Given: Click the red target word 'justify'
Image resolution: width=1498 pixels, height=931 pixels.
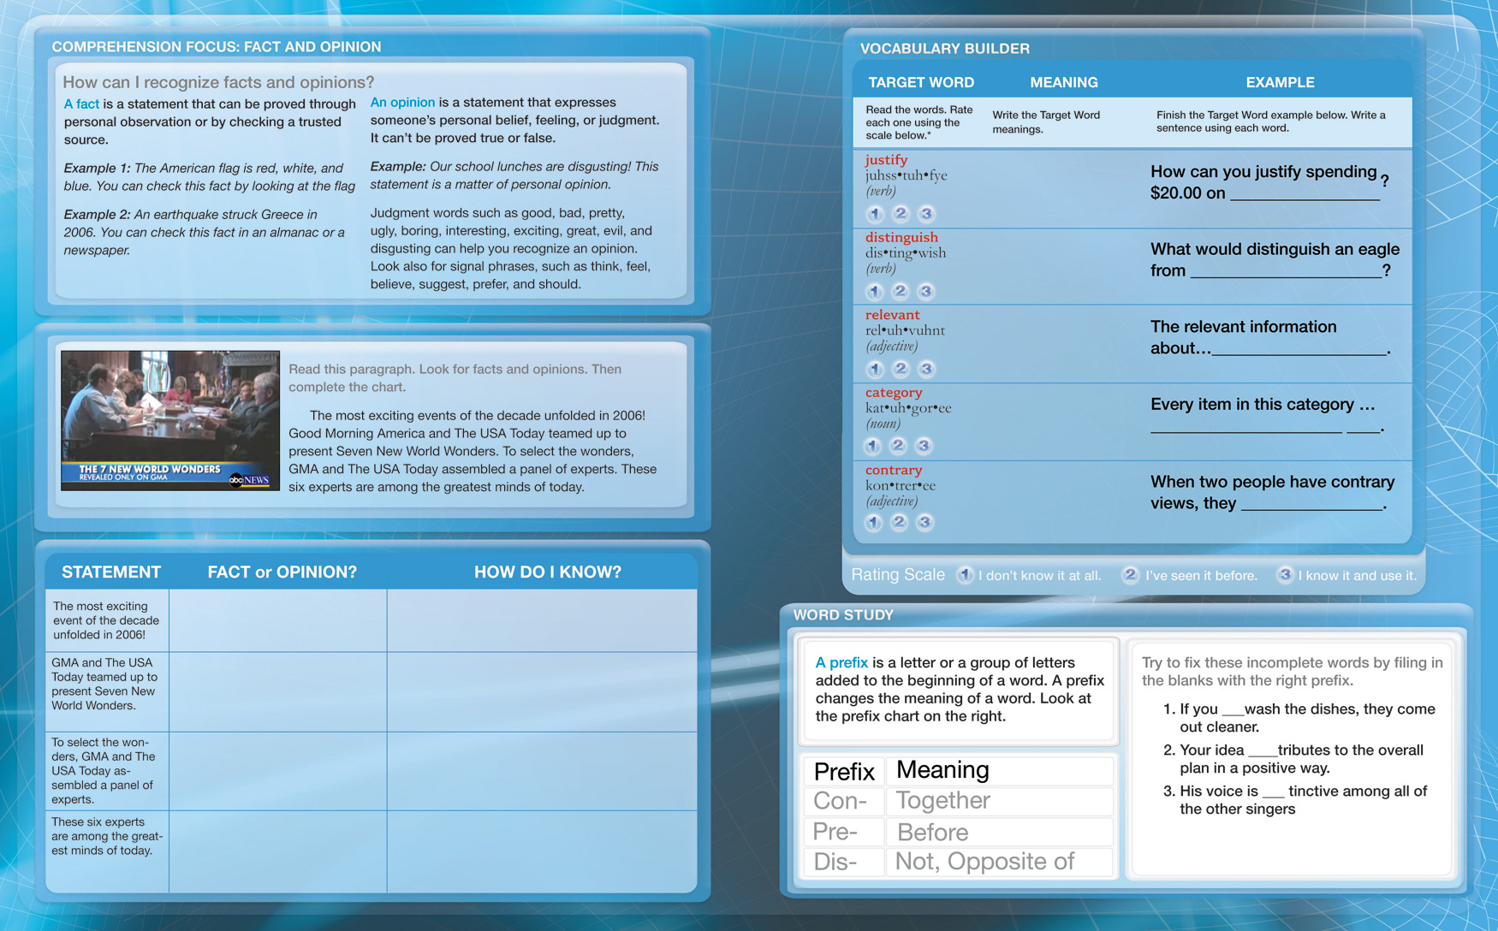Looking at the screenshot, I should click(x=886, y=159).
